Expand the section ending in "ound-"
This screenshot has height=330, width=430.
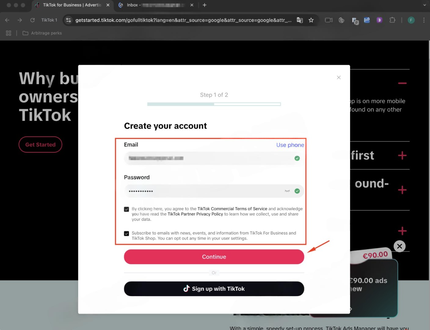[402, 190]
